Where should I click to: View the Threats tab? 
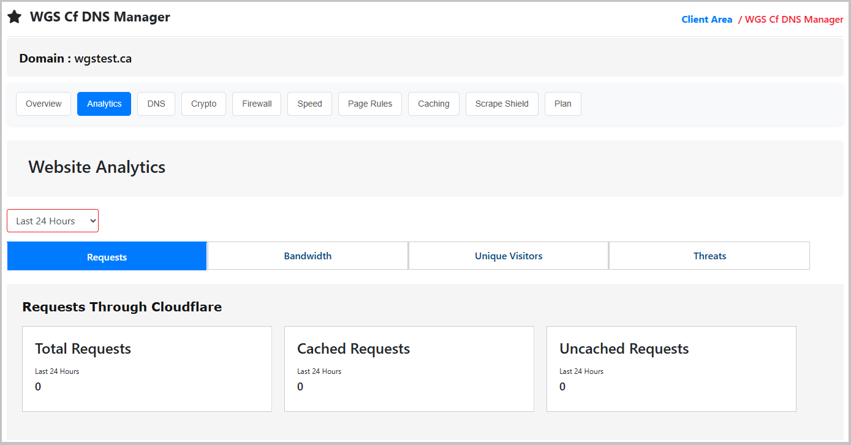709,256
